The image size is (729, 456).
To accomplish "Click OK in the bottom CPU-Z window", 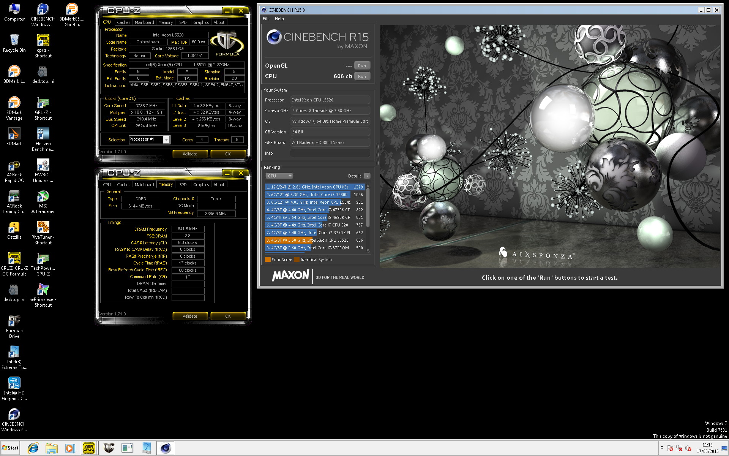I will pos(228,316).
